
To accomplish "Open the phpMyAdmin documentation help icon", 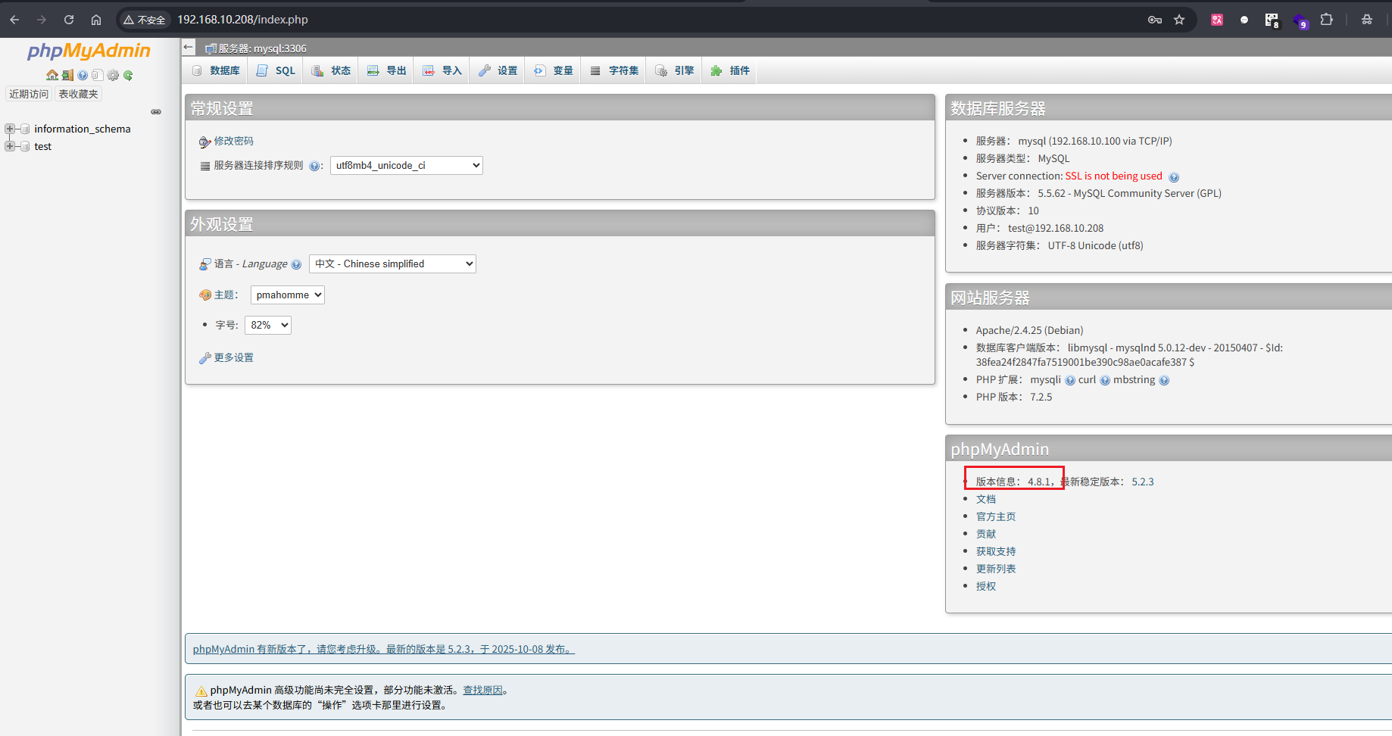I will (83, 75).
